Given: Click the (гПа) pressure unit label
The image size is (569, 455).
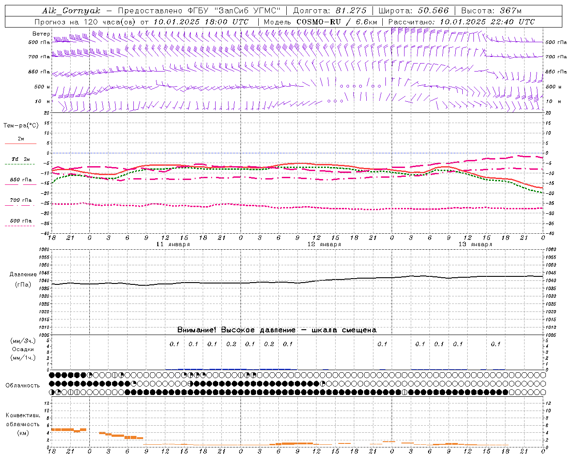Looking at the screenshot, I should point(23,285).
